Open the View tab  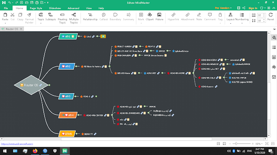click(x=89, y=8)
